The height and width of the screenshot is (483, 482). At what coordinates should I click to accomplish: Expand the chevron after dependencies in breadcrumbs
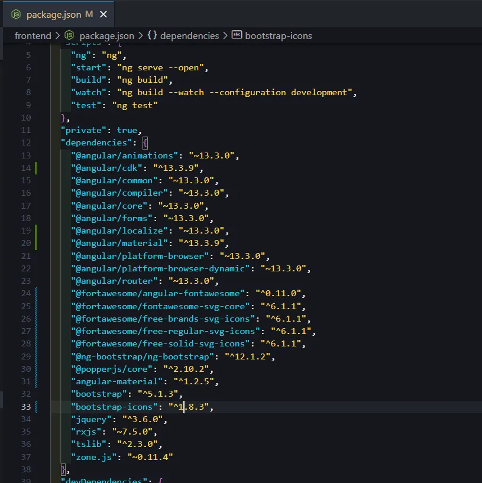click(225, 35)
